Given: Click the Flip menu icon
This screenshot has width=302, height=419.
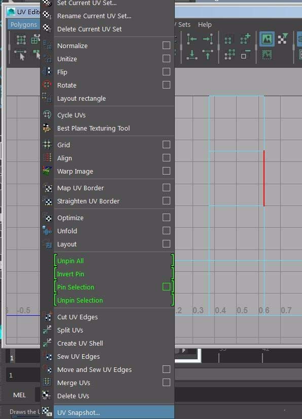Looking at the screenshot, I should (x=47, y=72).
